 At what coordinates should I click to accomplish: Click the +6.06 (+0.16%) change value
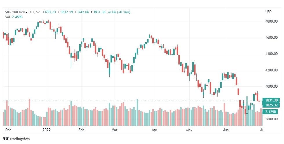[x=119, y=12]
